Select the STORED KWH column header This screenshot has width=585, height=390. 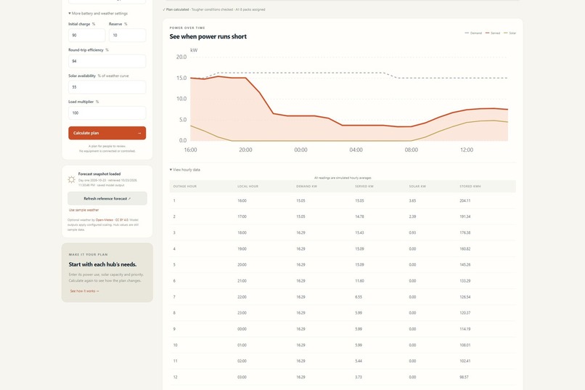pyautogui.click(x=470, y=186)
